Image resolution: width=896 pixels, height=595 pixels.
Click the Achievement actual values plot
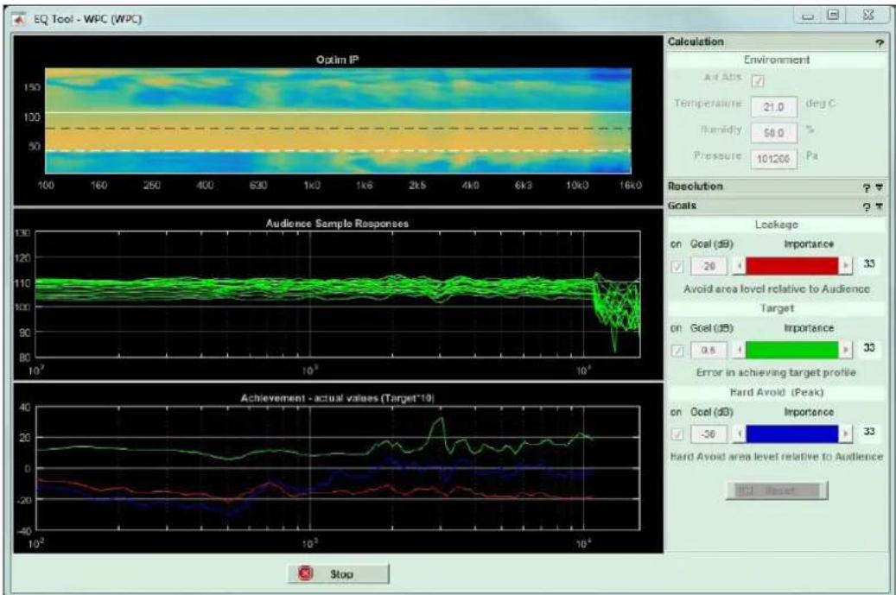coord(338,468)
